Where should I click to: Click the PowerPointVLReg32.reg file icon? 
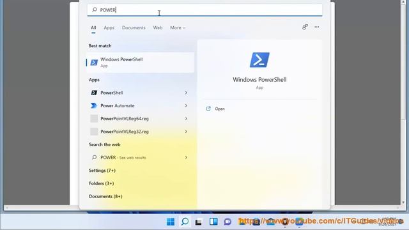pos(94,132)
